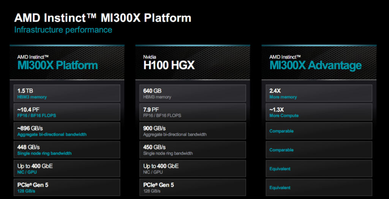Viewport: 389px width, 199px height.
Task: Select the 7.9 PF FP16/BF16 FLOPS box
Action: [193, 112]
